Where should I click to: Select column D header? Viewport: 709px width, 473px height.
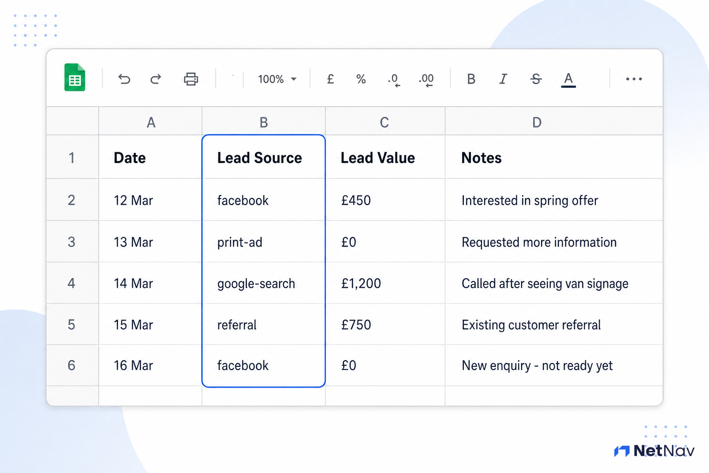point(554,121)
